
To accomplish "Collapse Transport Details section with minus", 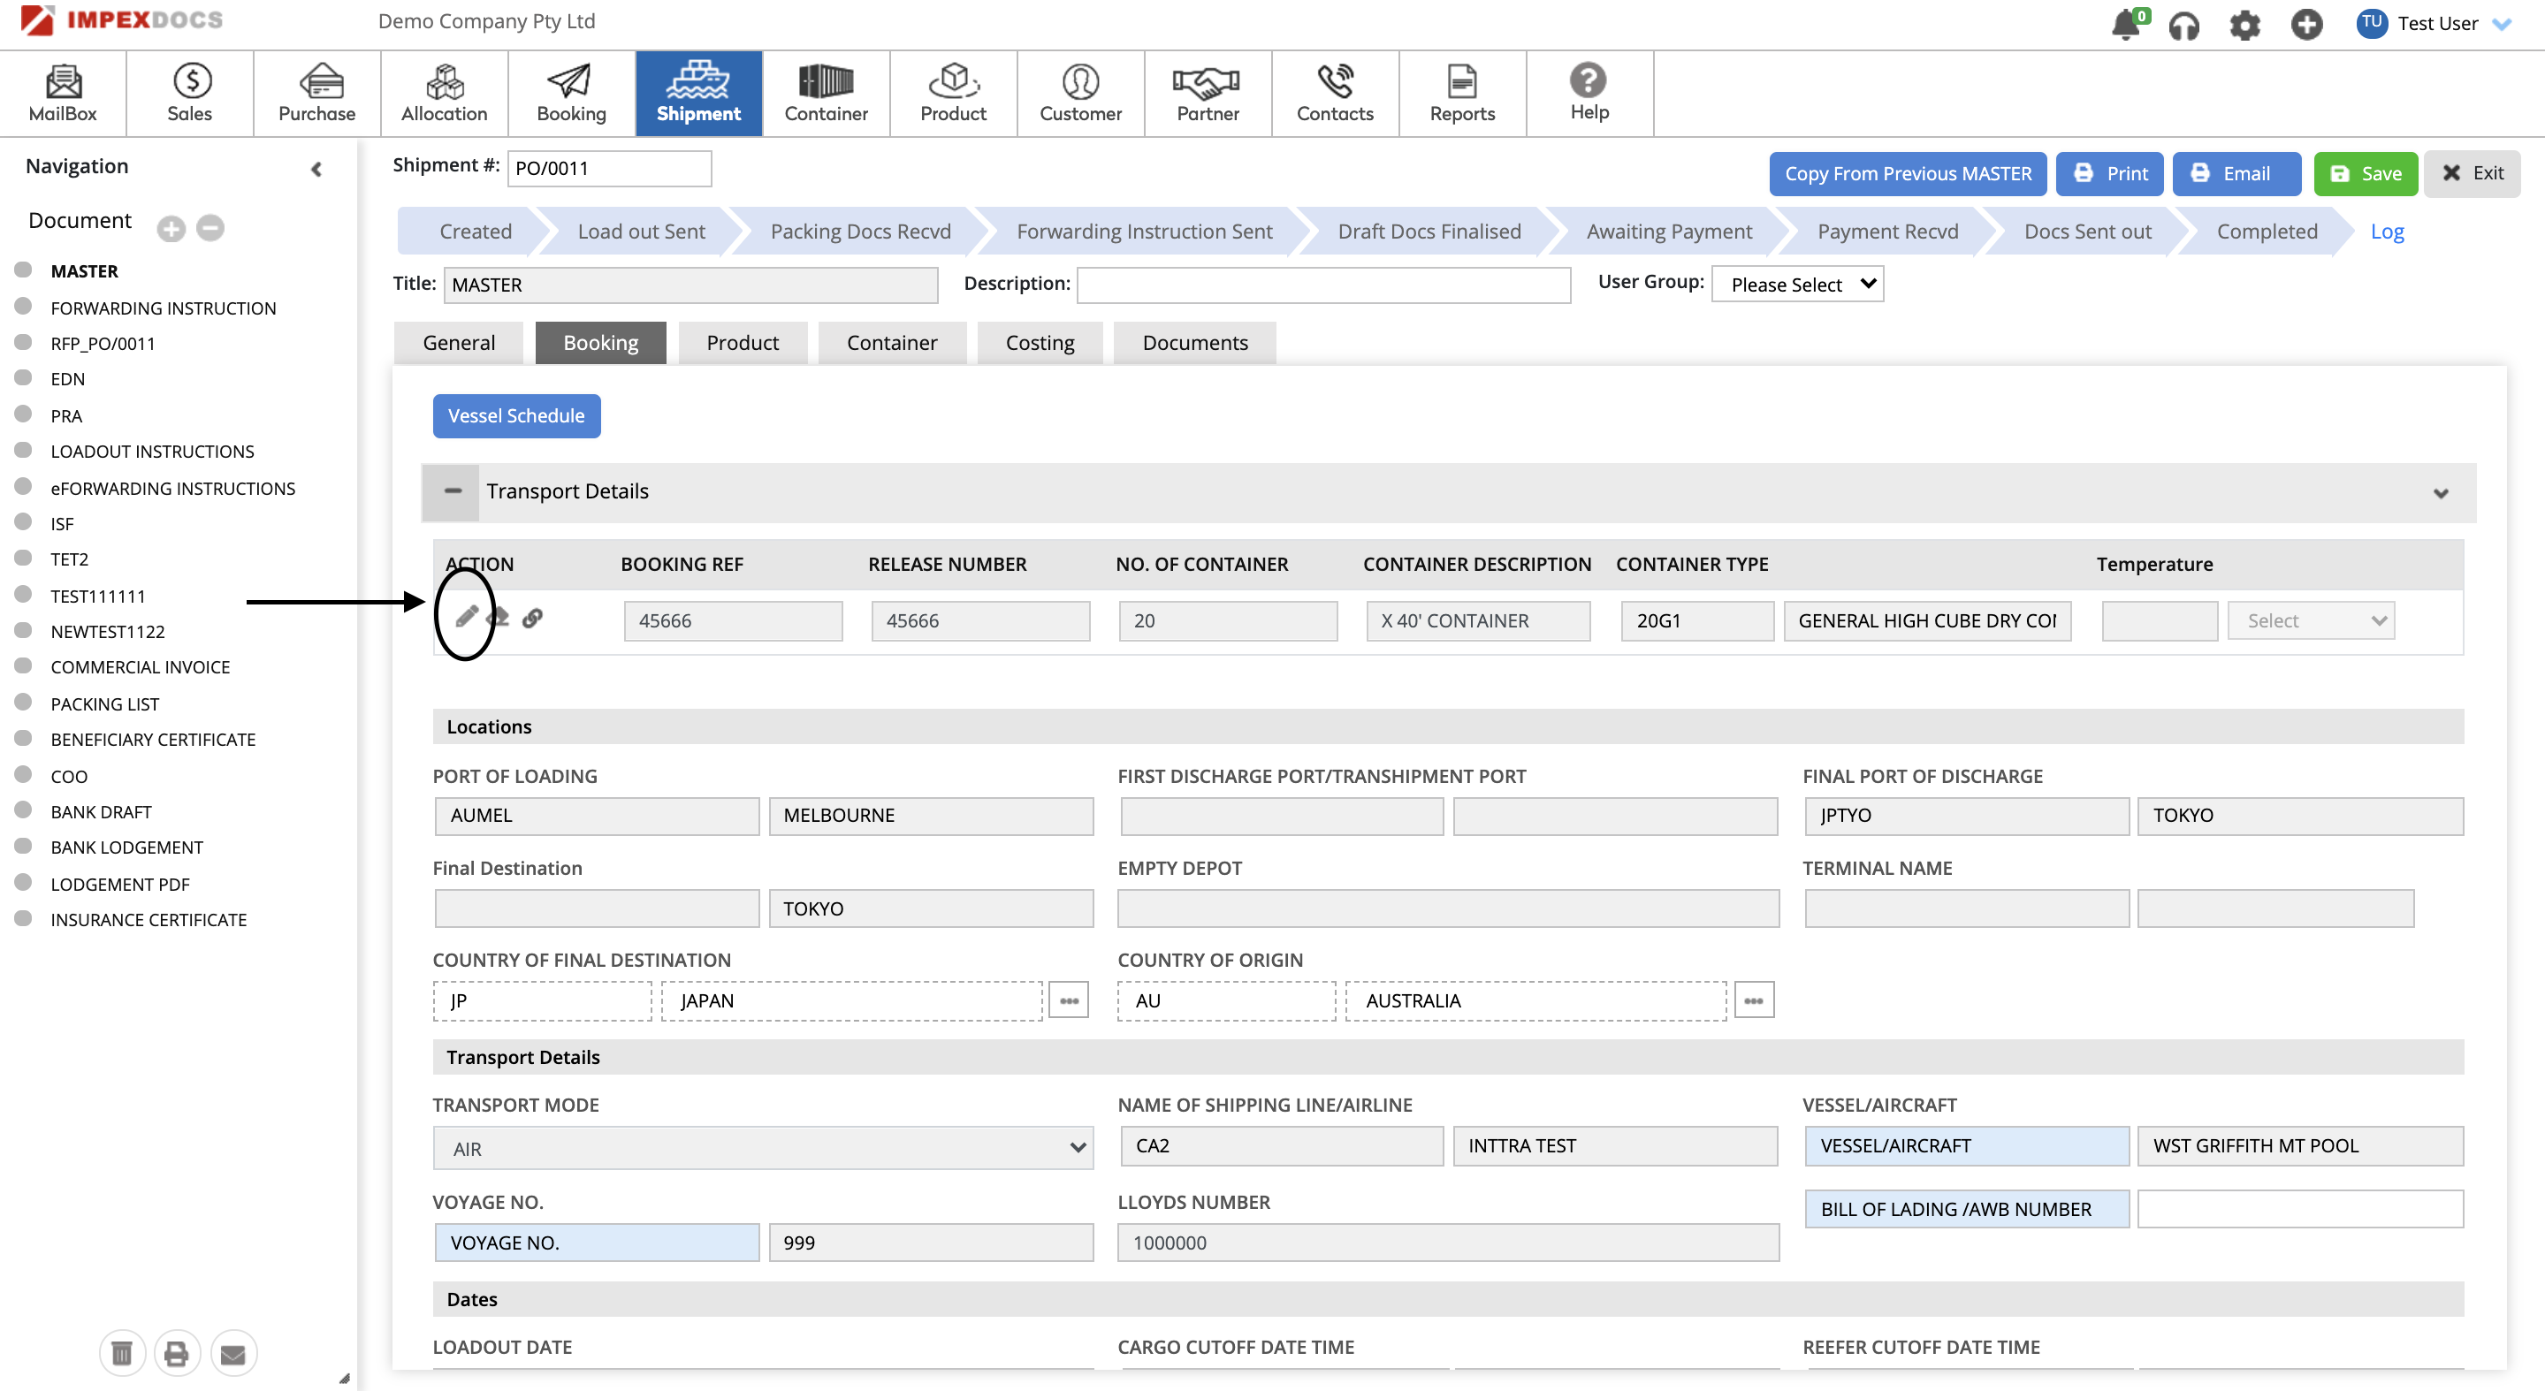I will (453, 491).
